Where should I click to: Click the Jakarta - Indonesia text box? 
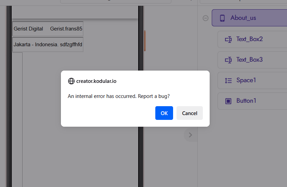point(48,45)
